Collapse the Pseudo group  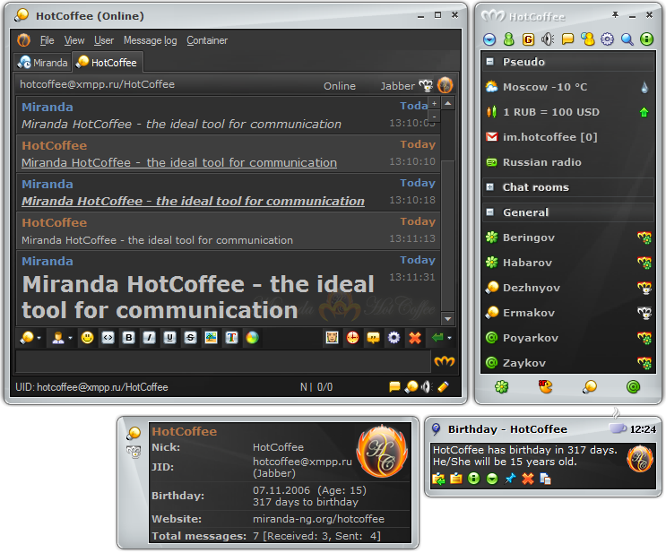click(x=489, y=62)
